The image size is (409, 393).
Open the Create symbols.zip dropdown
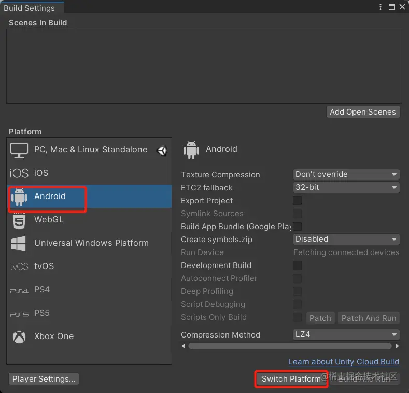tap(346, 239)
